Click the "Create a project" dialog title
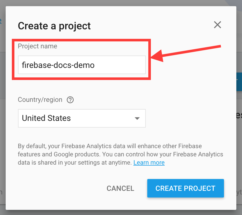Viewport: 242px width, 215px height. point(54,26)
